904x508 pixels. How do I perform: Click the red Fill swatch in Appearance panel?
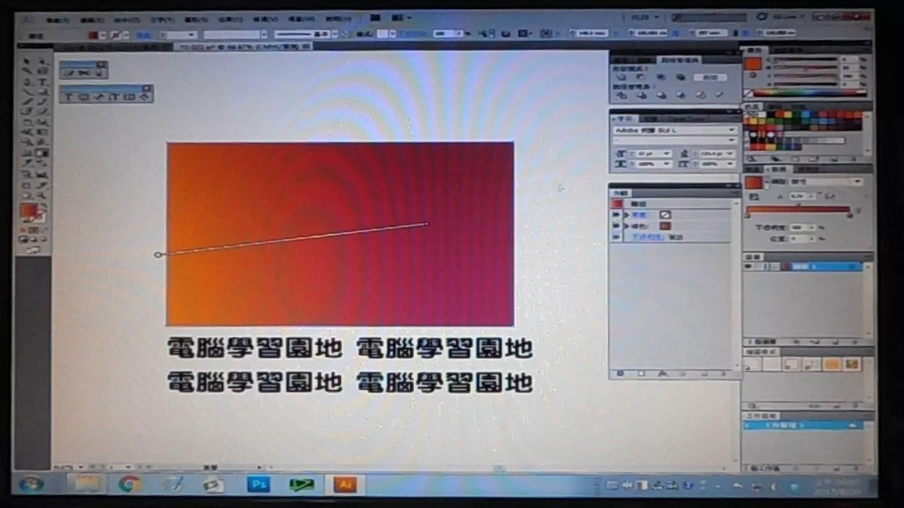pyautogui.click(x=665, y=226)
